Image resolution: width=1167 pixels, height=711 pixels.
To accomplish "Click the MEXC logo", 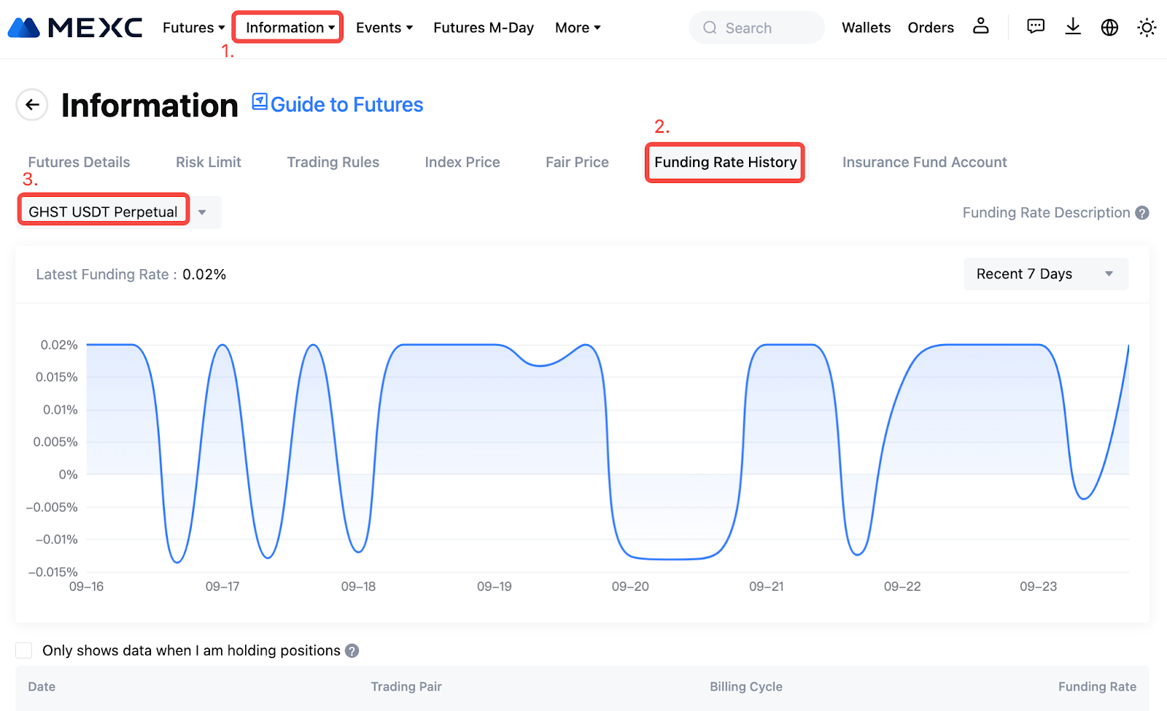I will click(75, 28).
